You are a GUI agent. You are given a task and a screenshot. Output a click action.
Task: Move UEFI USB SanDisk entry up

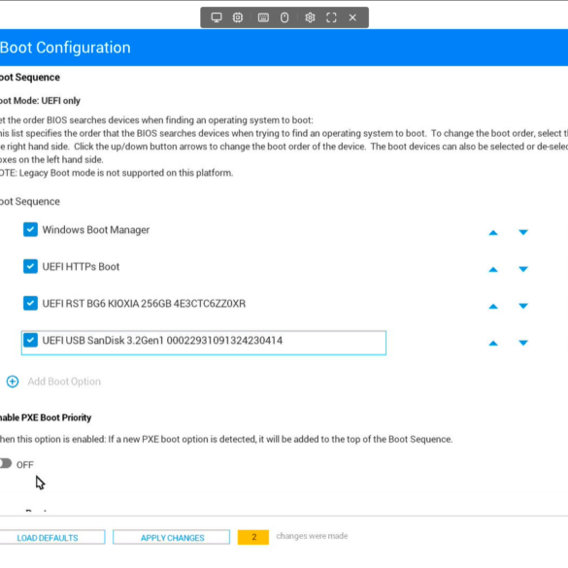click(x=493, y=343)
